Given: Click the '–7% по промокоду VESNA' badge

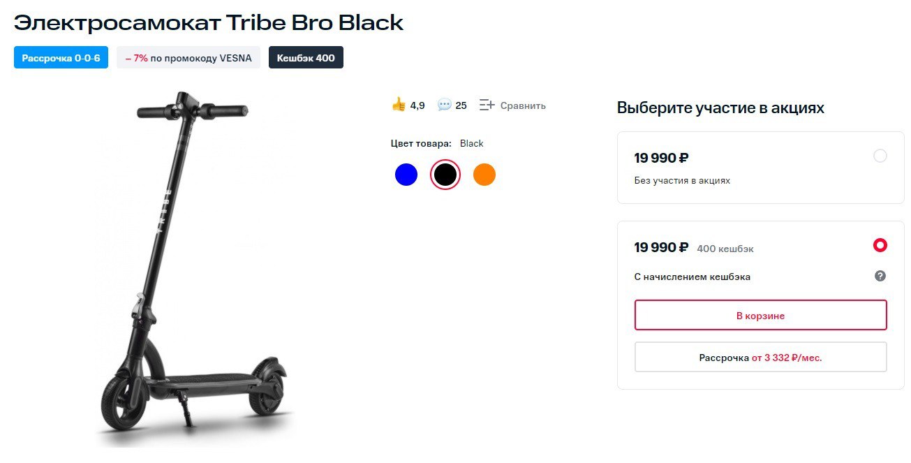Looking at the screenshot, I should click(x=188, y=58).
